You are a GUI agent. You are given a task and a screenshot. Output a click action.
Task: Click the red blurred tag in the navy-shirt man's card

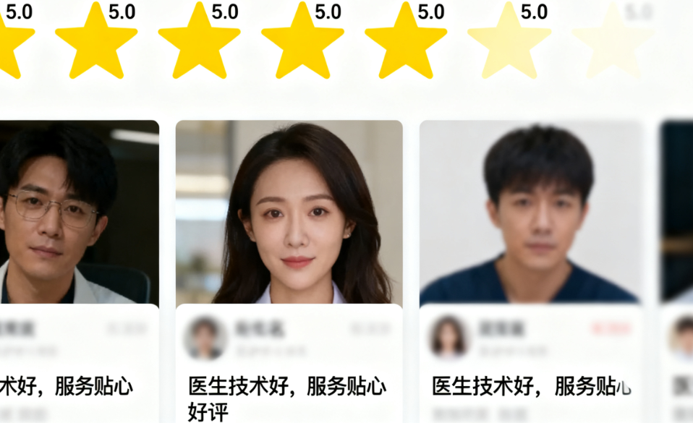coord(611,328)
